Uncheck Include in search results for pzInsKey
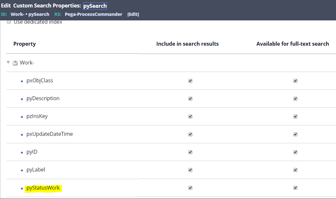Viewport: 336px width, 199px height. [190, 116]
